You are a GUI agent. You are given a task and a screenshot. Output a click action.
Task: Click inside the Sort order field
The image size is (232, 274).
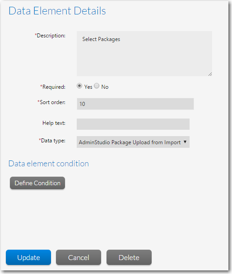[x=135, y=104]
